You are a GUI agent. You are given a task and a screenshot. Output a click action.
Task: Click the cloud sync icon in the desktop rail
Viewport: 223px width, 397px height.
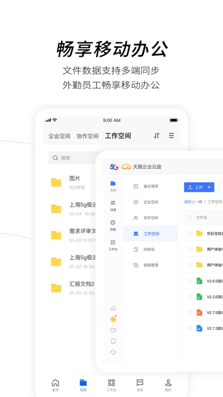coord(113,309)
